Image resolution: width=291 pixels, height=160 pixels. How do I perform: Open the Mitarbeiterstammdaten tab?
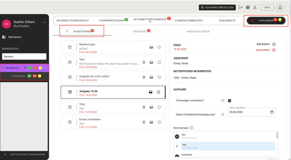pyautogui.click(x=150, y=20)
